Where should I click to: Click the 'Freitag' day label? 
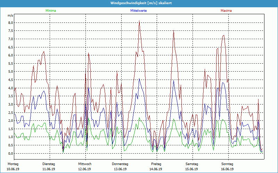pos(156,164)
